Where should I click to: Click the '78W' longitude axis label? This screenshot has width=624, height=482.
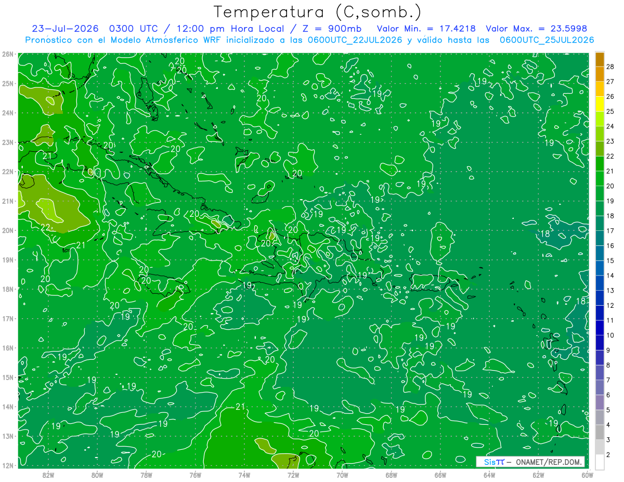[x=146, y=474]
